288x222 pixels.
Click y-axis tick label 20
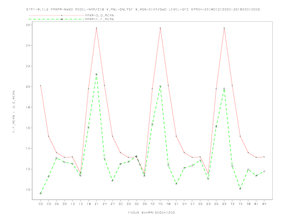point(28,87)
